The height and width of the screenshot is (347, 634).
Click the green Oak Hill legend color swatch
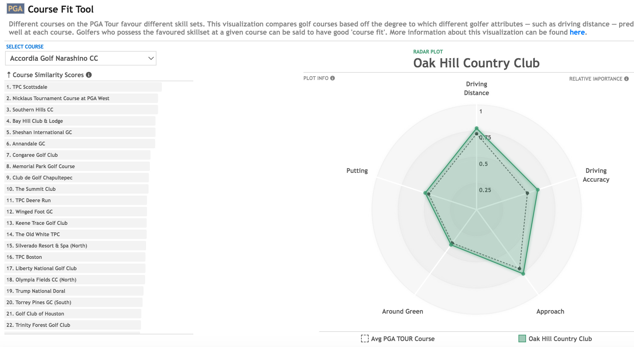pyautogui.click(x=523, y=339)
